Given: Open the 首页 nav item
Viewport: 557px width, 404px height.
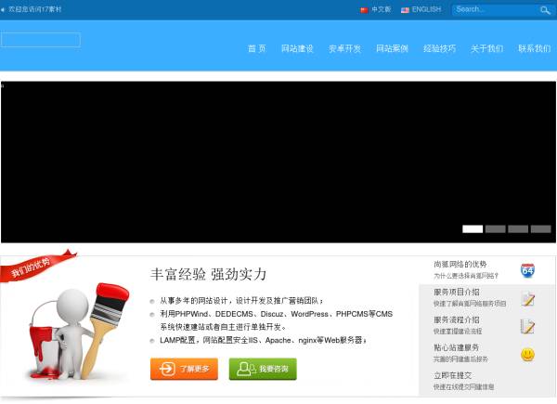Looking at the screenshot, I should [x=257, y=48].
